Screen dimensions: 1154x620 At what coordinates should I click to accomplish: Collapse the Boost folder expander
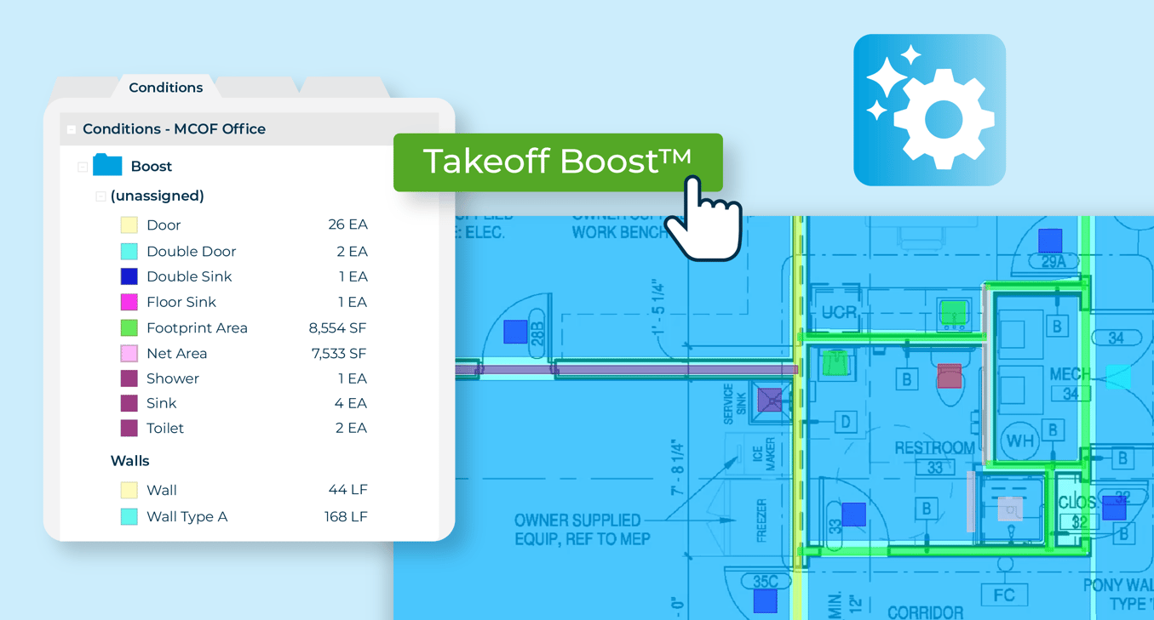[83, 167]
